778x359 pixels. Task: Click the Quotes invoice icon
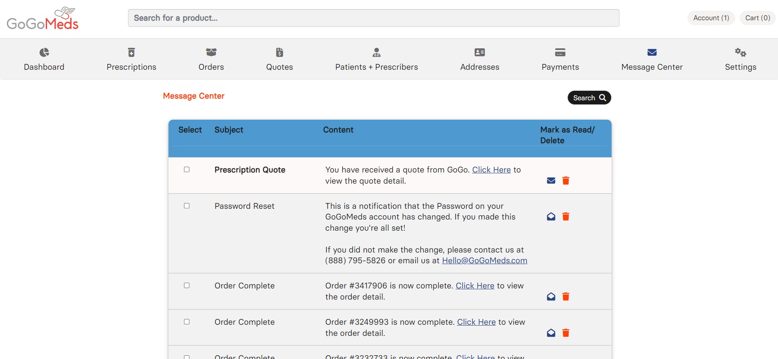tap(280, 52)
